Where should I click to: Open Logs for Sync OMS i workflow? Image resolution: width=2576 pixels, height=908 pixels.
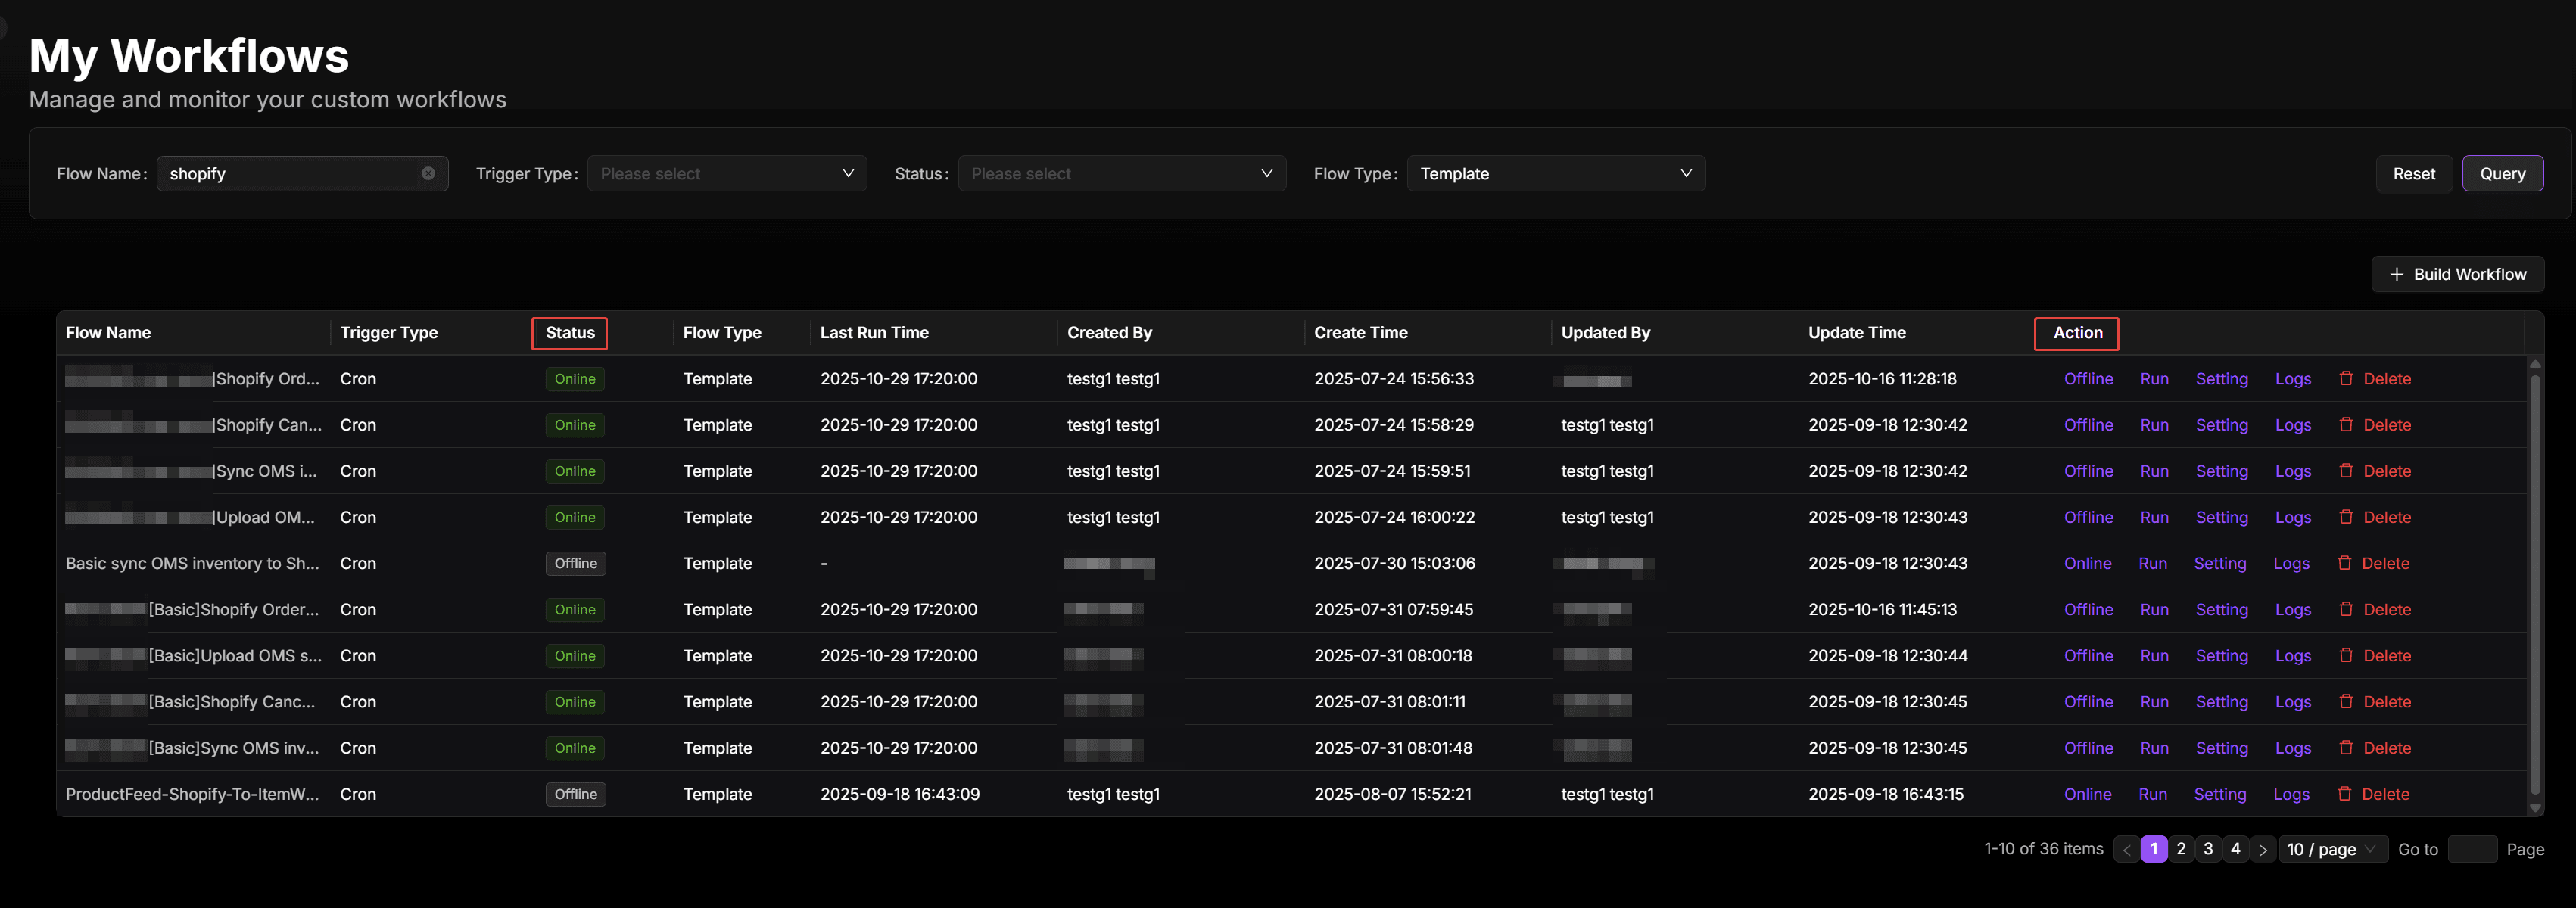pos(2292,471)
